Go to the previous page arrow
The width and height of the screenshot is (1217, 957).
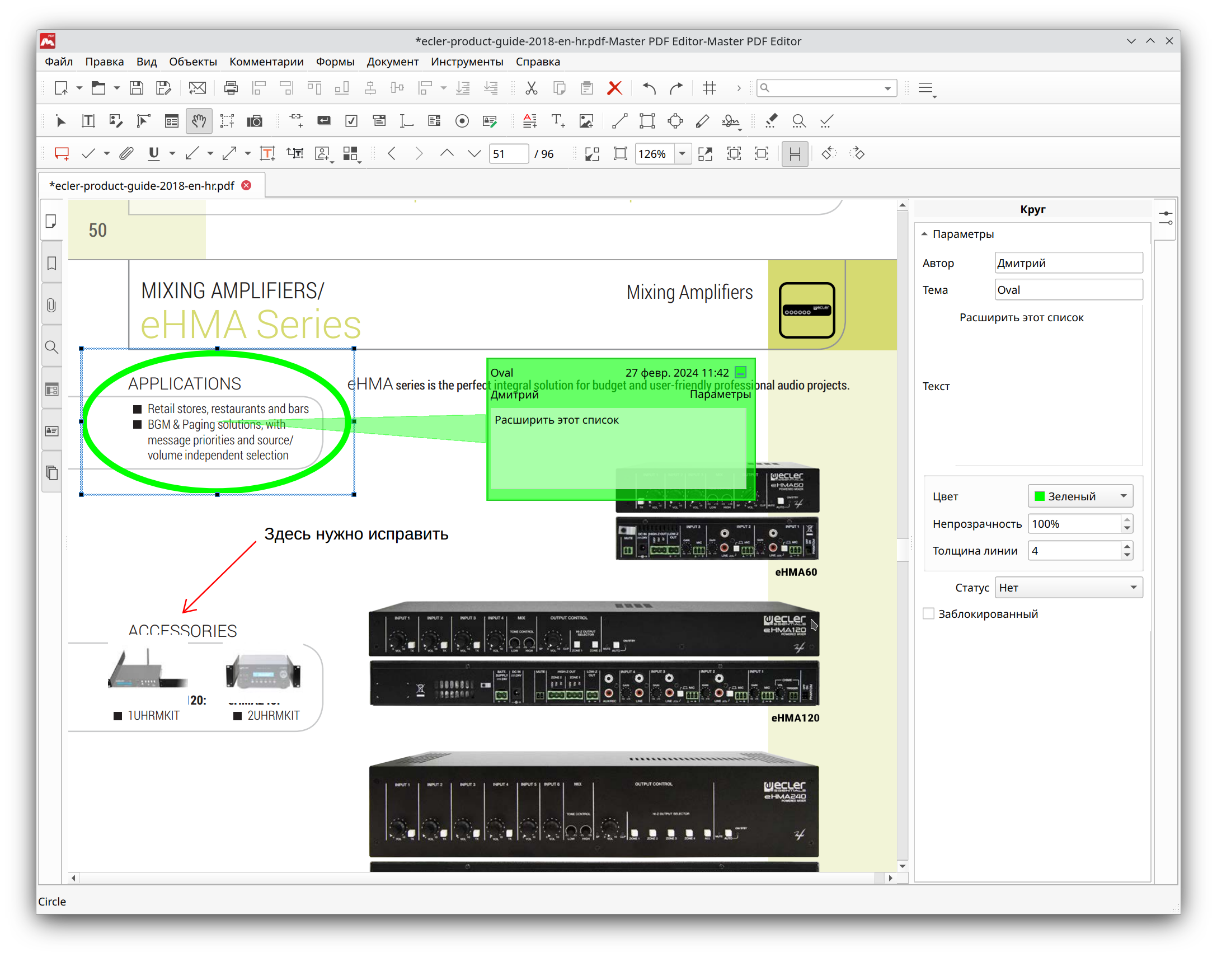pyautogui.click(x=447, y=153)
